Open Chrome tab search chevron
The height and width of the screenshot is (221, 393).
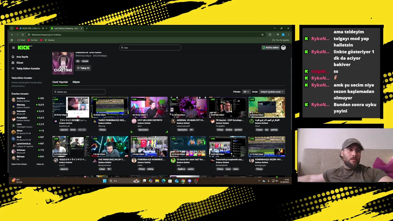tap(12, 28)
